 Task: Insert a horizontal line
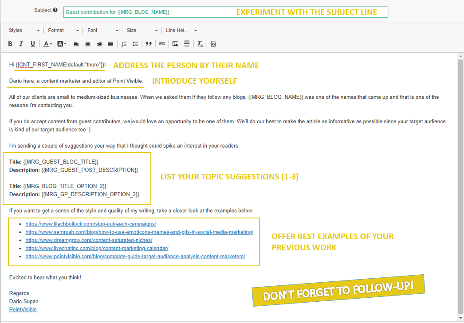tap(187, 44)
